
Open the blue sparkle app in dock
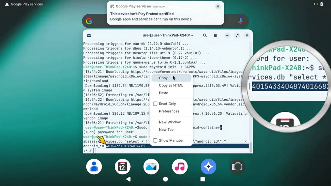[x=208, y=167]
